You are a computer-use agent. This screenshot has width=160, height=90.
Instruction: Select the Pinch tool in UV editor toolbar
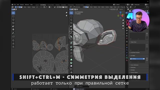pyautogui.click(x=13, y=47)
